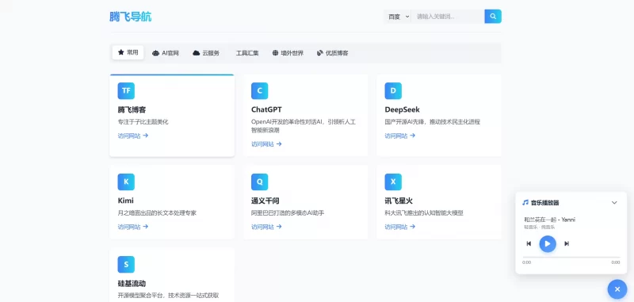
Task: Close the music player with round X button
Action: [617, 289]
